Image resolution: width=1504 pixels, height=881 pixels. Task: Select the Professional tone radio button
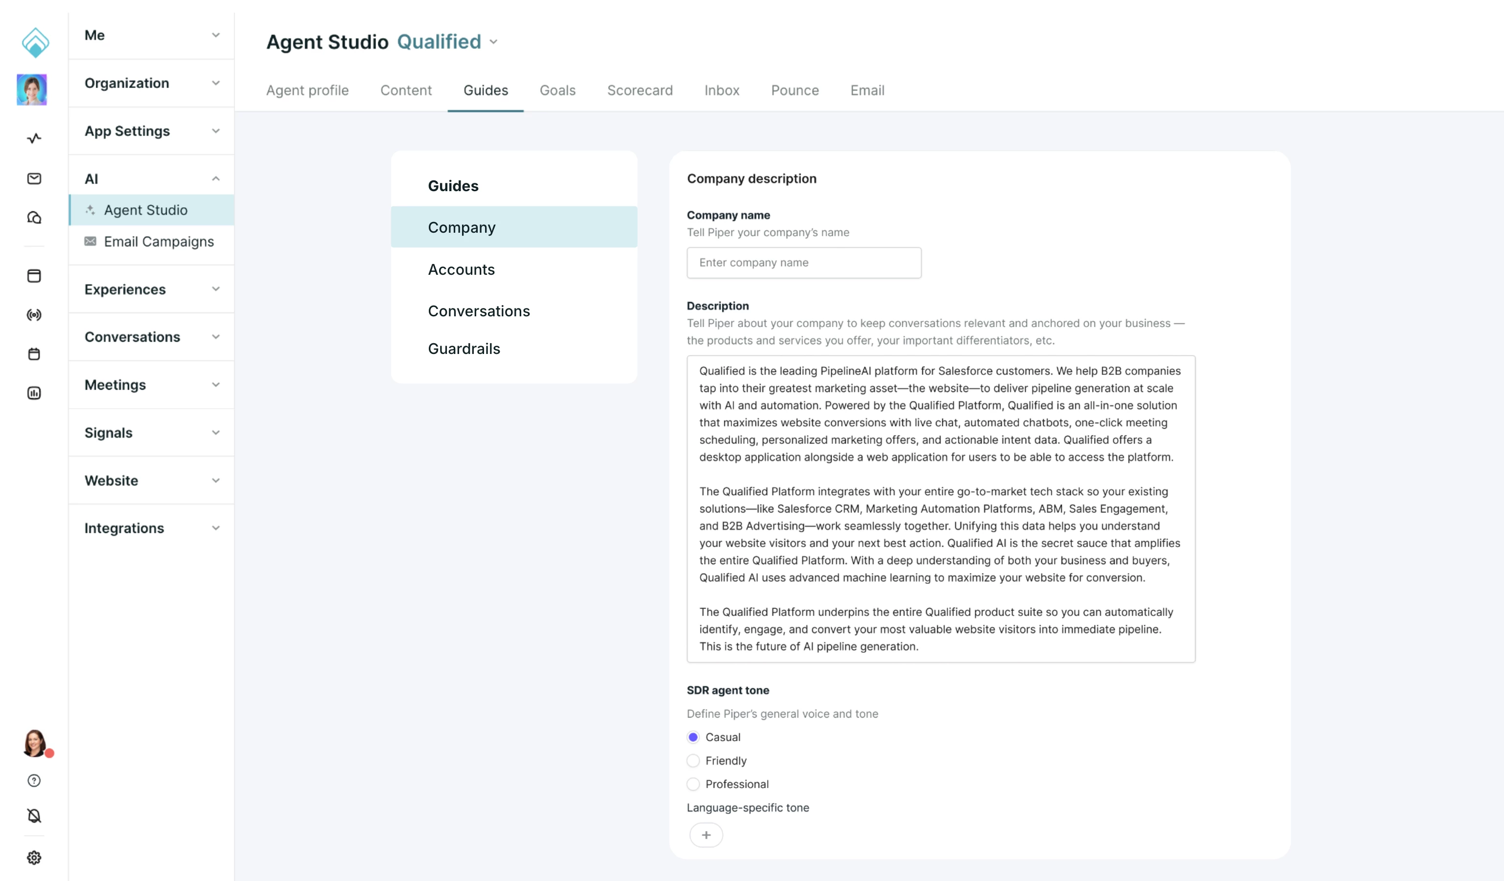click(x=693, y=784)
